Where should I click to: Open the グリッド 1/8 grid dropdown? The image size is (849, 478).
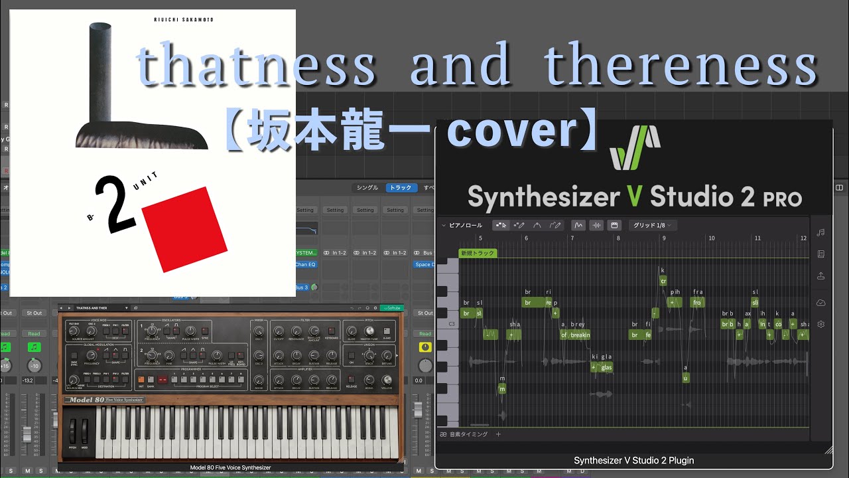pos(652,225)
